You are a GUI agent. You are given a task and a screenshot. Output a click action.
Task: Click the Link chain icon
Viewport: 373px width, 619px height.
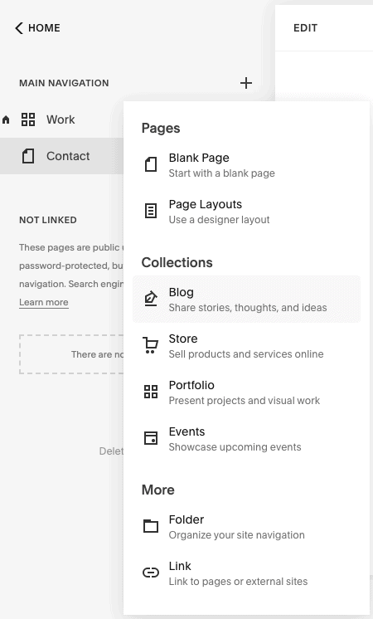tap(151, 573)
